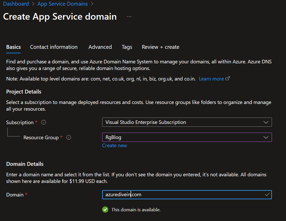
Task: Click the App Service Domains breadcrumb
Action: point(62,4)
